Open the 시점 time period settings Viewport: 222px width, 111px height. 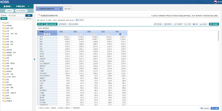tap(41, 24)
